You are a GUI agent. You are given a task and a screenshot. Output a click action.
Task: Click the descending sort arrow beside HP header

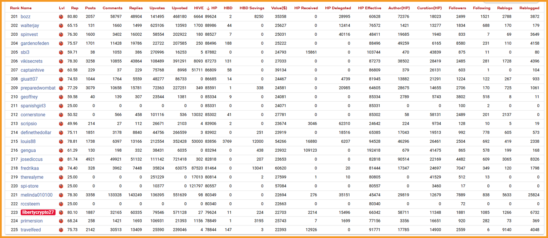(208, 8)
